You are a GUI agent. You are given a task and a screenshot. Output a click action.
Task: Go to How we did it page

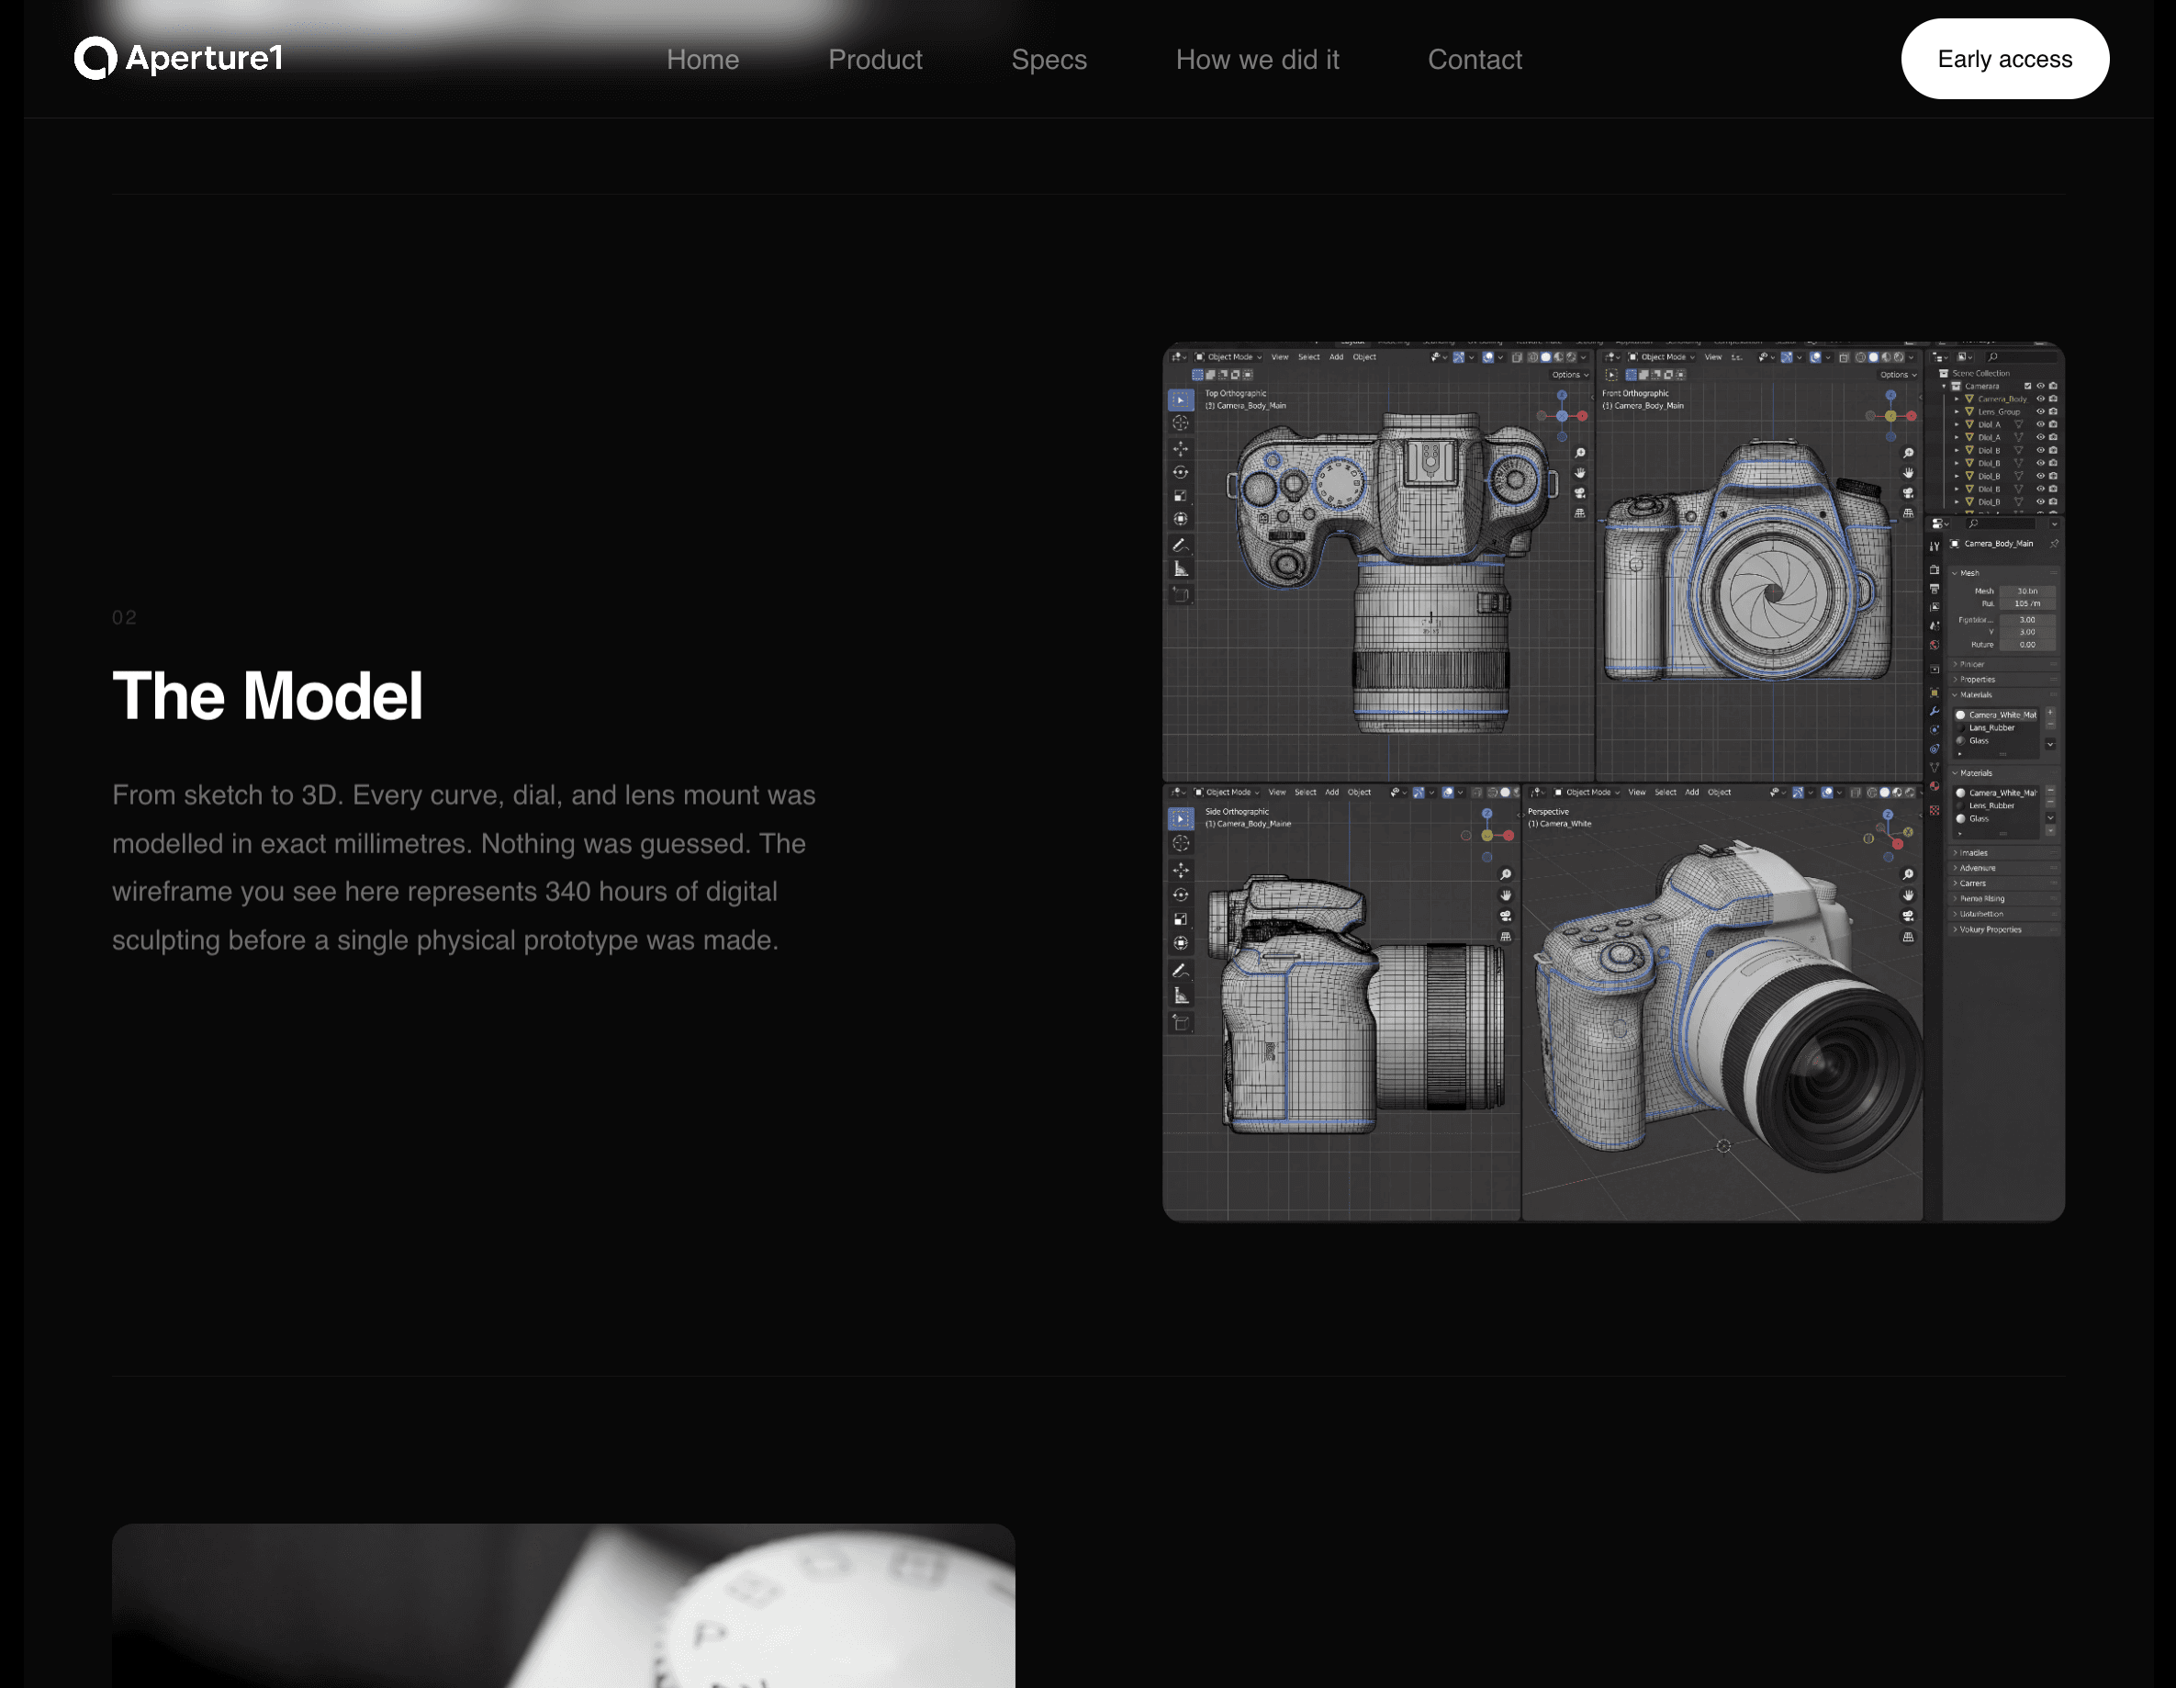click(1256, 60)
